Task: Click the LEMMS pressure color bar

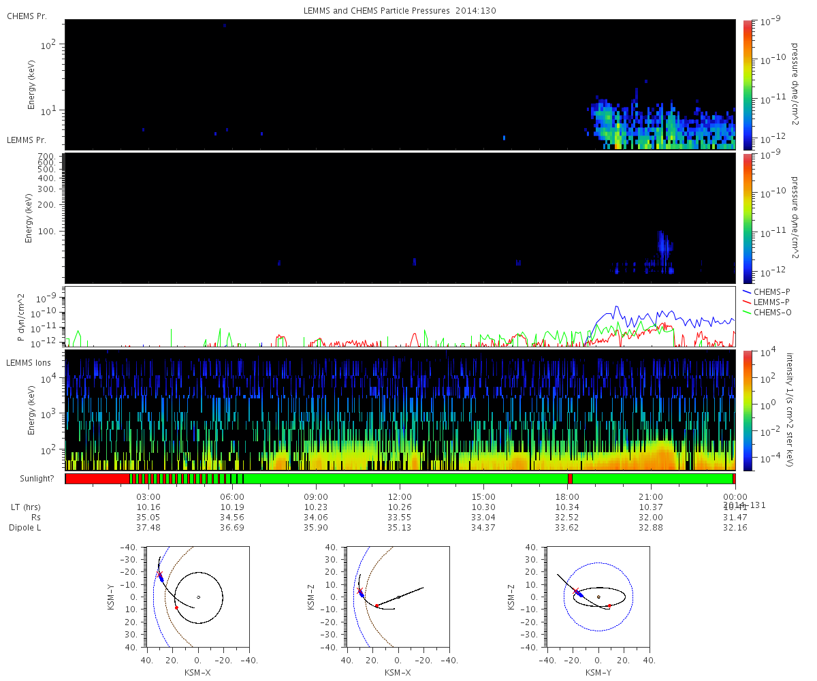Action: pyautogui.click(x=748, y=218)
